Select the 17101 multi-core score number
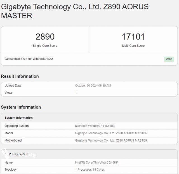Viewport: 179px width, 174px height. 133,37
